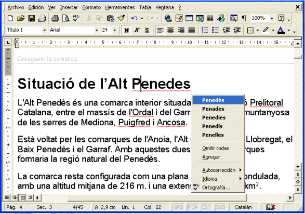Set columns with the columns icon
Screen dimensions: 305x214
[x=210, y=19]
